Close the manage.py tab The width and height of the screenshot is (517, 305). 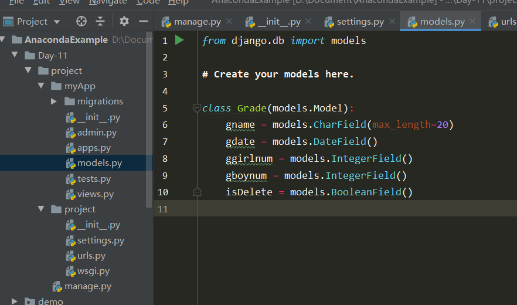coord(229,22)
